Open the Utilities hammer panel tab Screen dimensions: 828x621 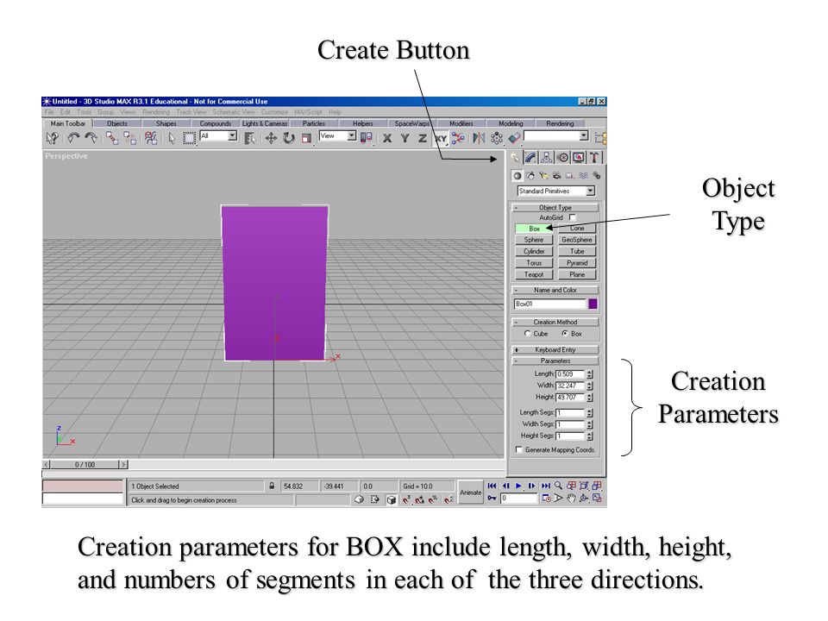click(x=594, y=157)
